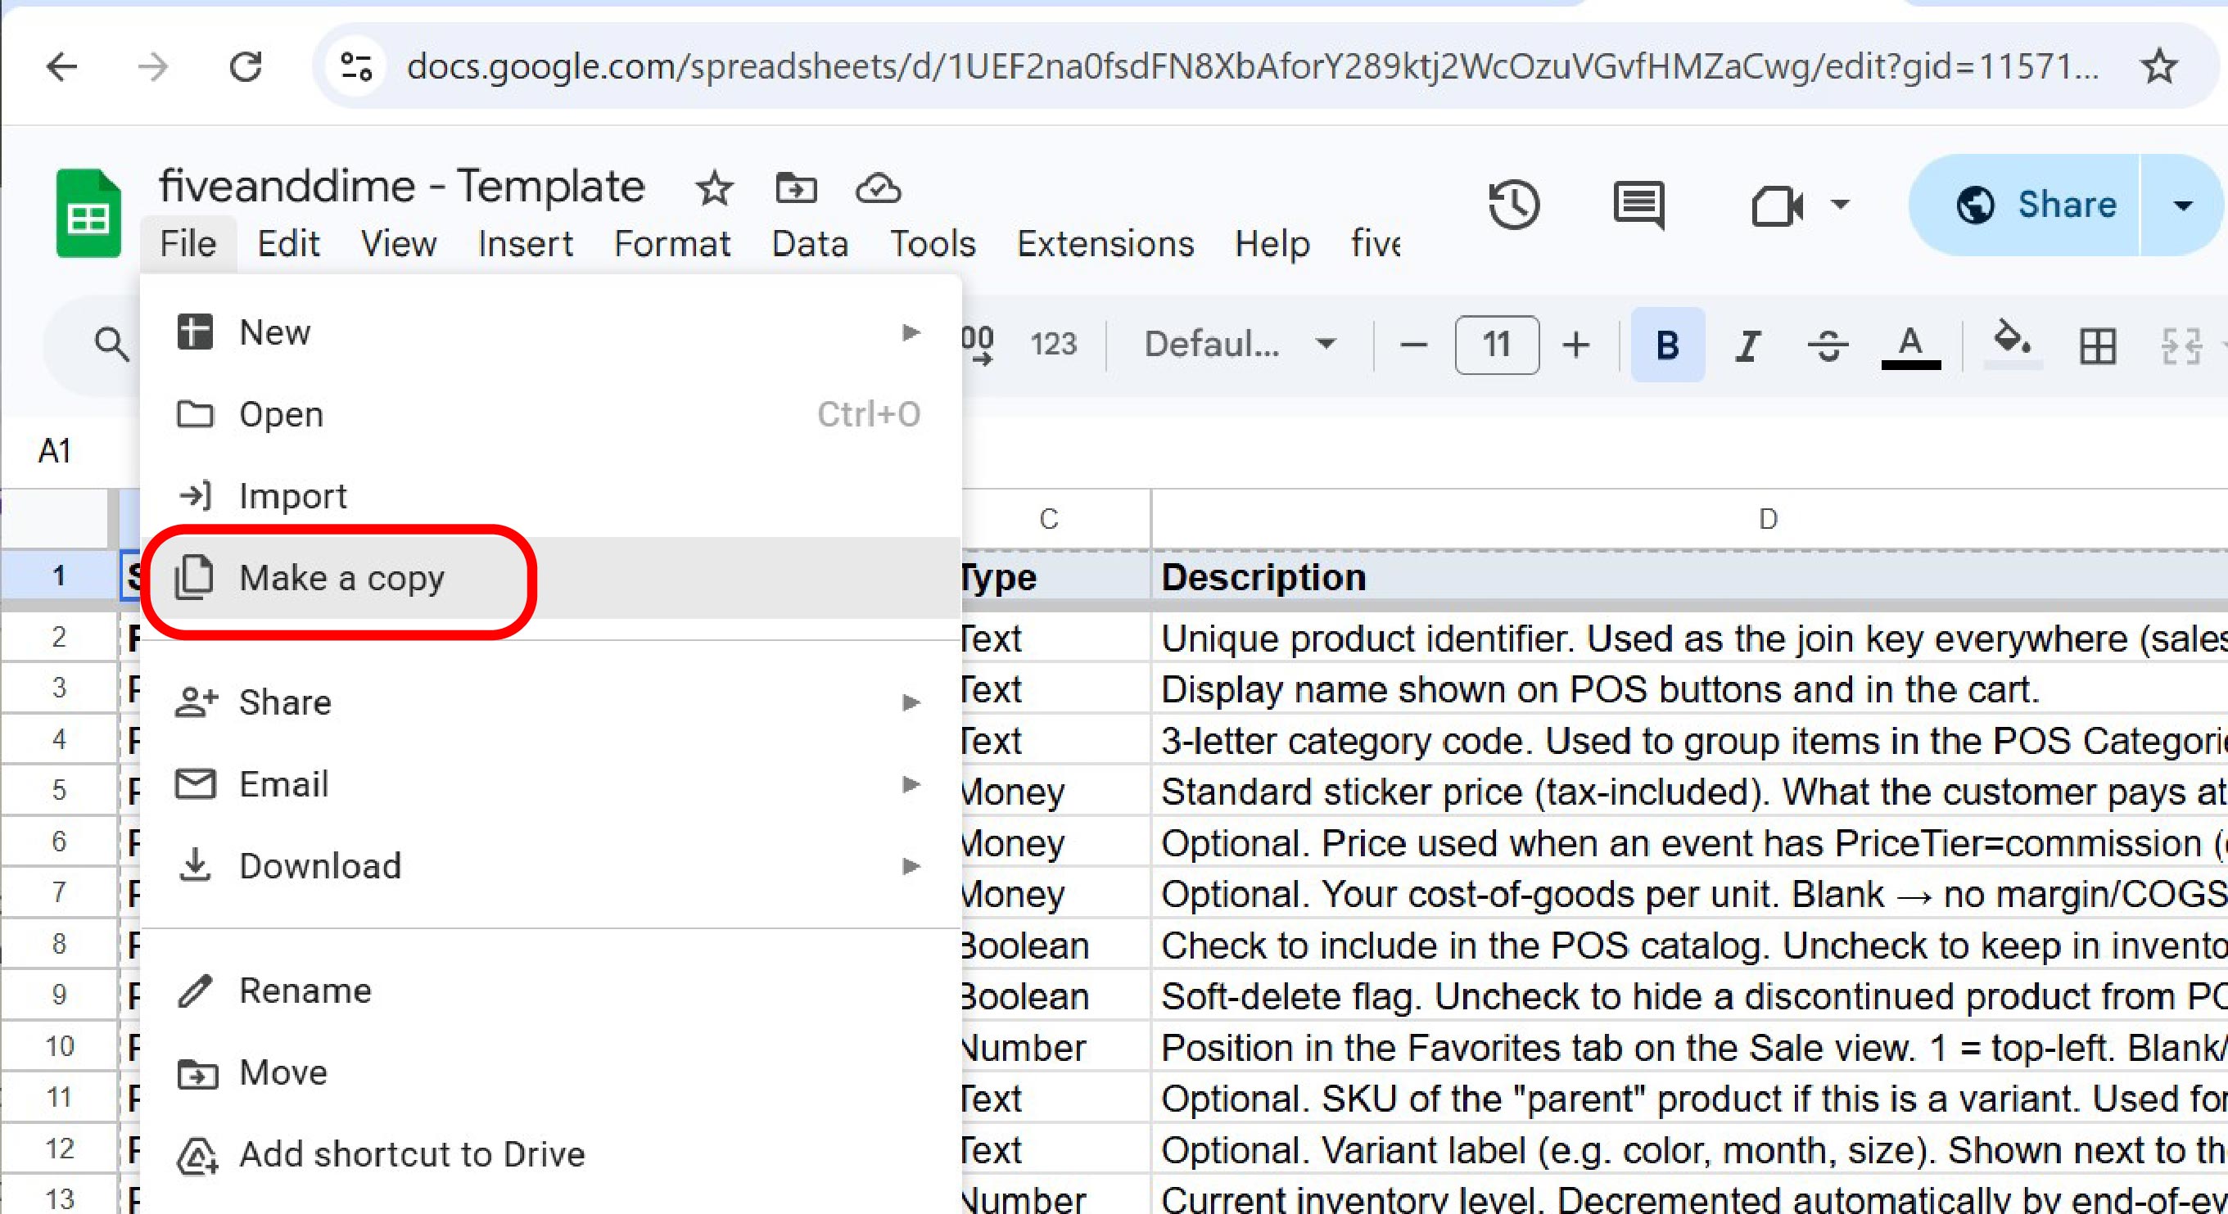Image resolution: width=2228 pixels, height=1214 pixels.
Task: Choose Add shortcut to Drive
Action: point(550,1153)
